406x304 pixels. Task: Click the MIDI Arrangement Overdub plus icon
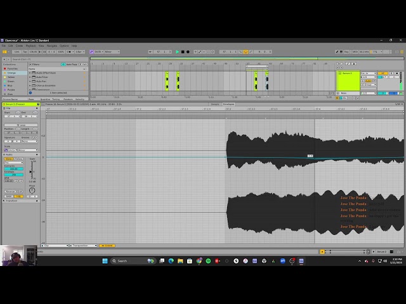coord(195,52)
